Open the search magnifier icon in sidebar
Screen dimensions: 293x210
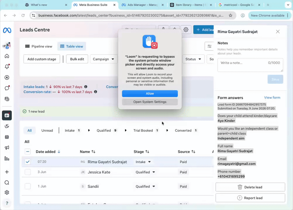(x=7, y=183)
